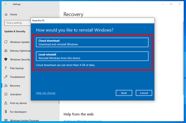The width and height of the screenshot is (186, 123).
Task: Select Windows Security label in sidebar
Action: [20, 59]
